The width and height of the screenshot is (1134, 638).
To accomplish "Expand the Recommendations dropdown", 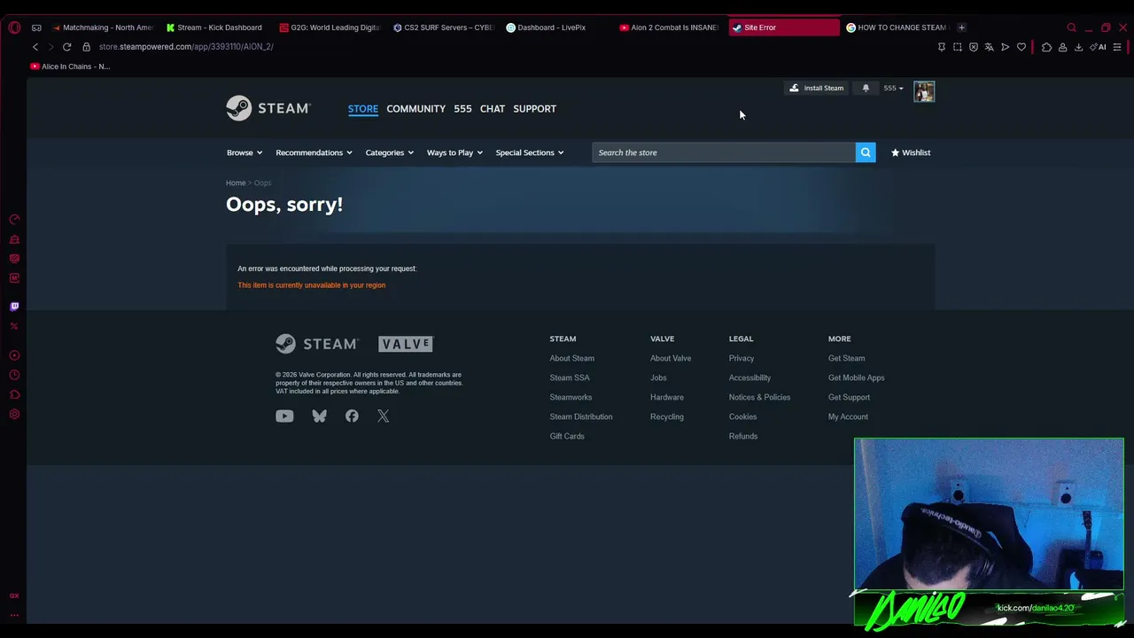I will pos(314,152).
